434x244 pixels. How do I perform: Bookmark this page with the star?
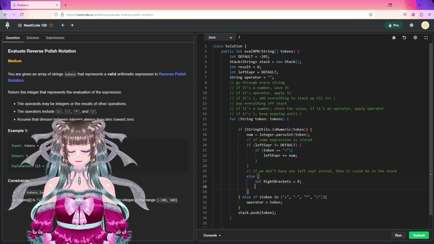coord(371,15)
